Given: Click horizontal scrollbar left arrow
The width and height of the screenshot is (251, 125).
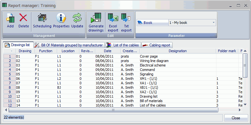Looking at the screenshot, I should point(6,110).
